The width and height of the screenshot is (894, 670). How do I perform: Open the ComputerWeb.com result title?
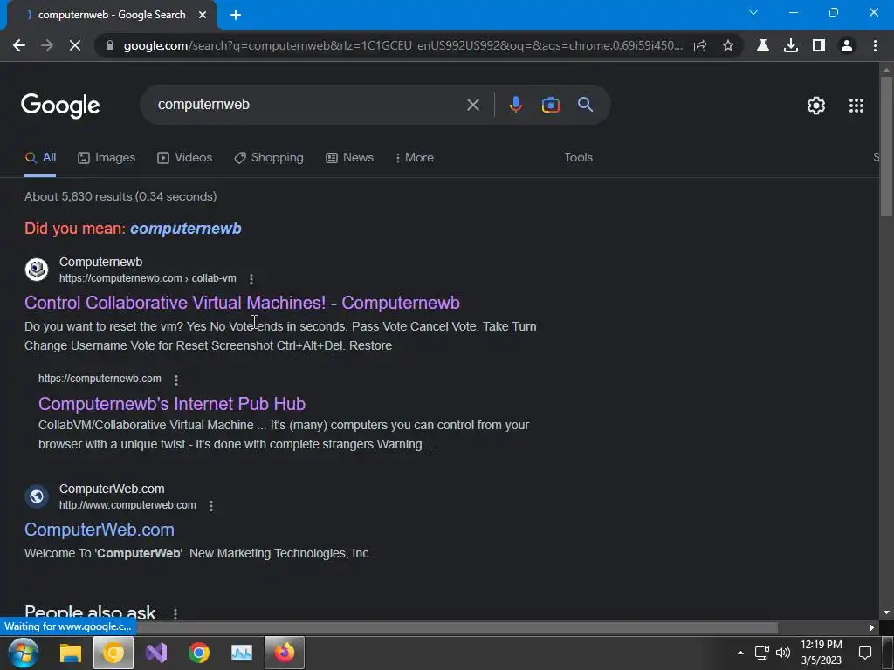point(100,530)
